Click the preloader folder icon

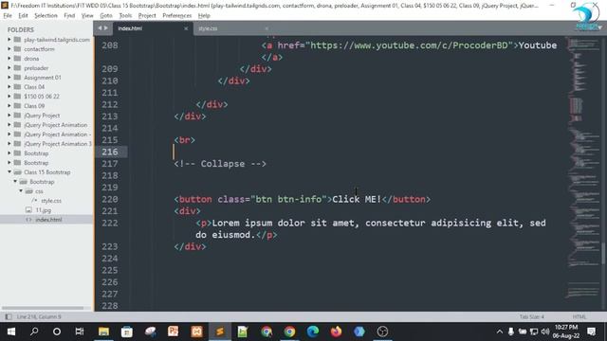(x=17, y=68)
